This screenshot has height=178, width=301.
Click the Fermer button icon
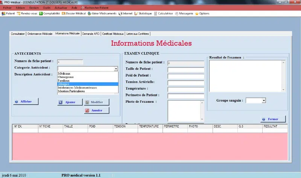[x=264, y=119]
